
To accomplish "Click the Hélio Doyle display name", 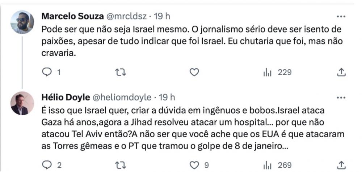I will (x=66, y=97).
